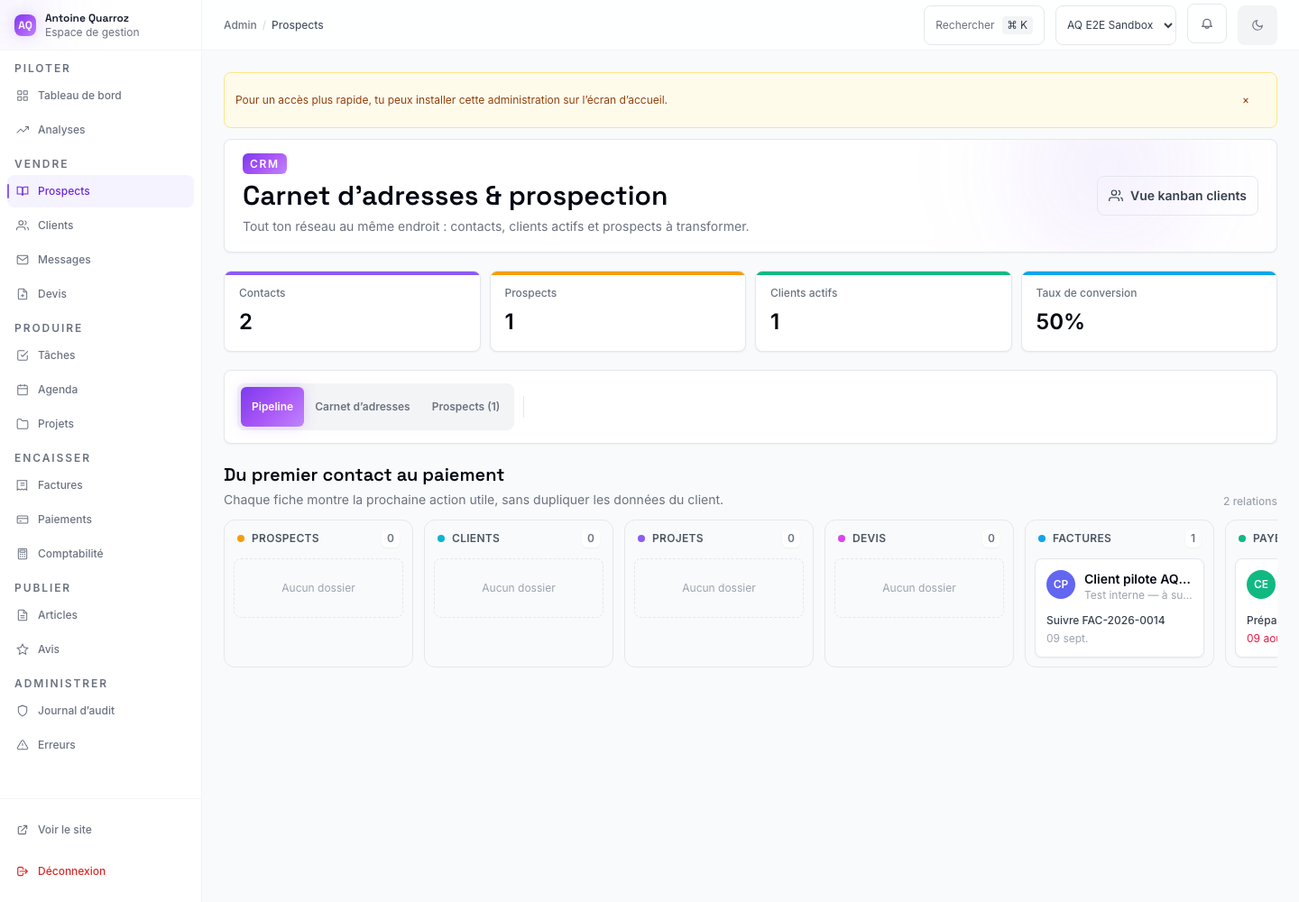
Task: Click the Tâches checkbox icon
Action: (23, 355)
